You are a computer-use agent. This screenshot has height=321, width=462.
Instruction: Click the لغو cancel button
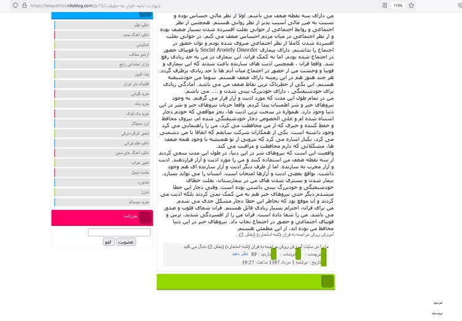108,242
